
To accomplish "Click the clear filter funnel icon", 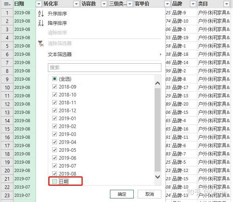I will [41, 43].
